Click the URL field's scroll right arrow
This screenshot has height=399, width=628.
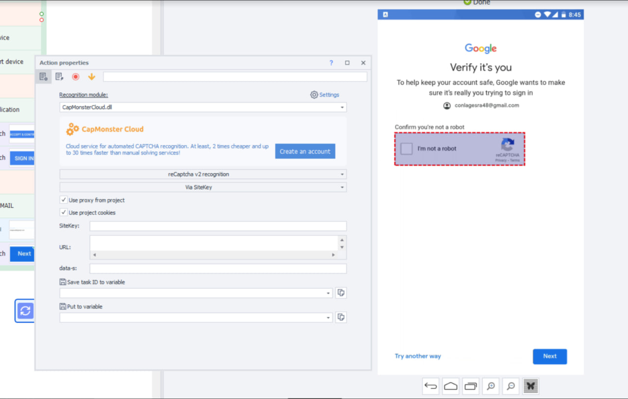tap(334, 255)
